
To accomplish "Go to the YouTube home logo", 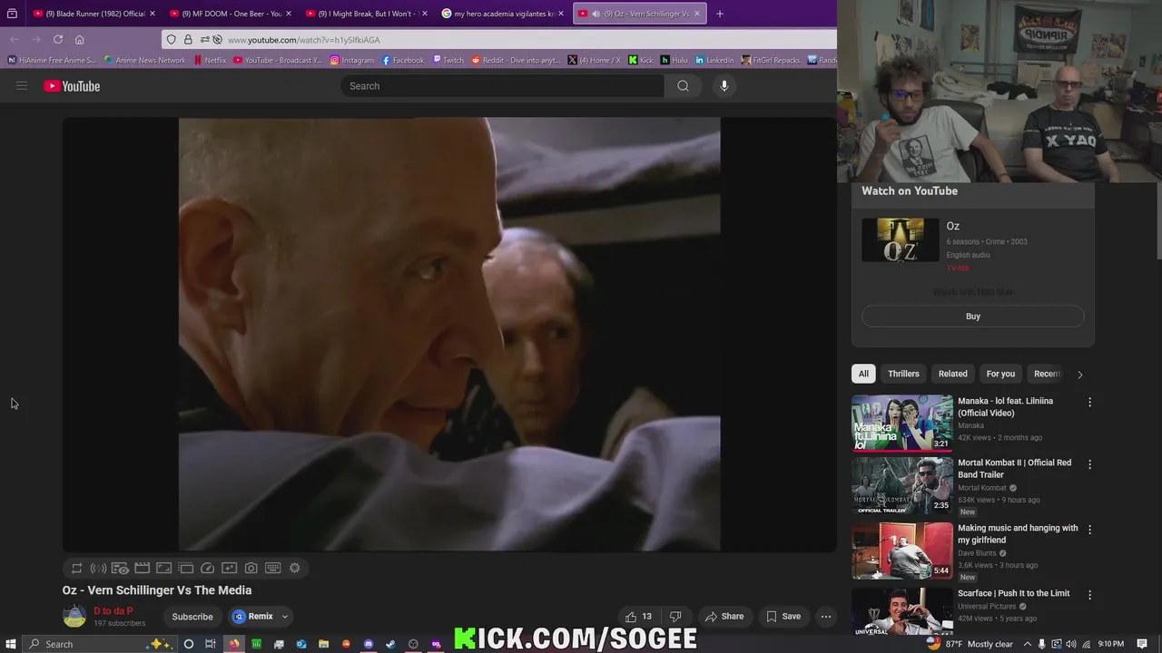I will [72, 86].
